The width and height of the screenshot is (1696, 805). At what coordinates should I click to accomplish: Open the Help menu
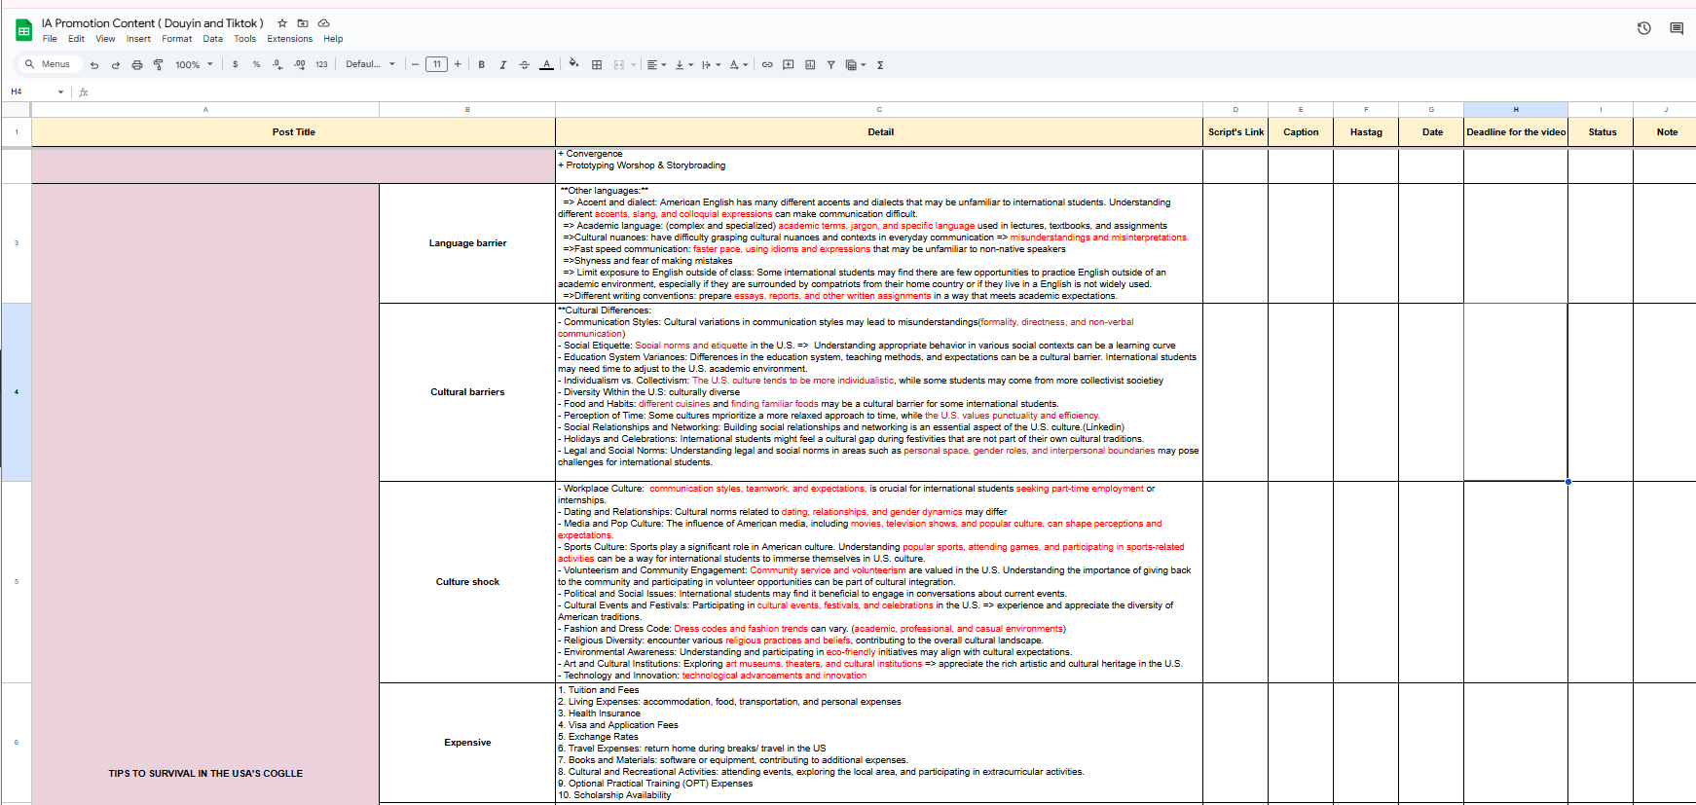(333, 39)
